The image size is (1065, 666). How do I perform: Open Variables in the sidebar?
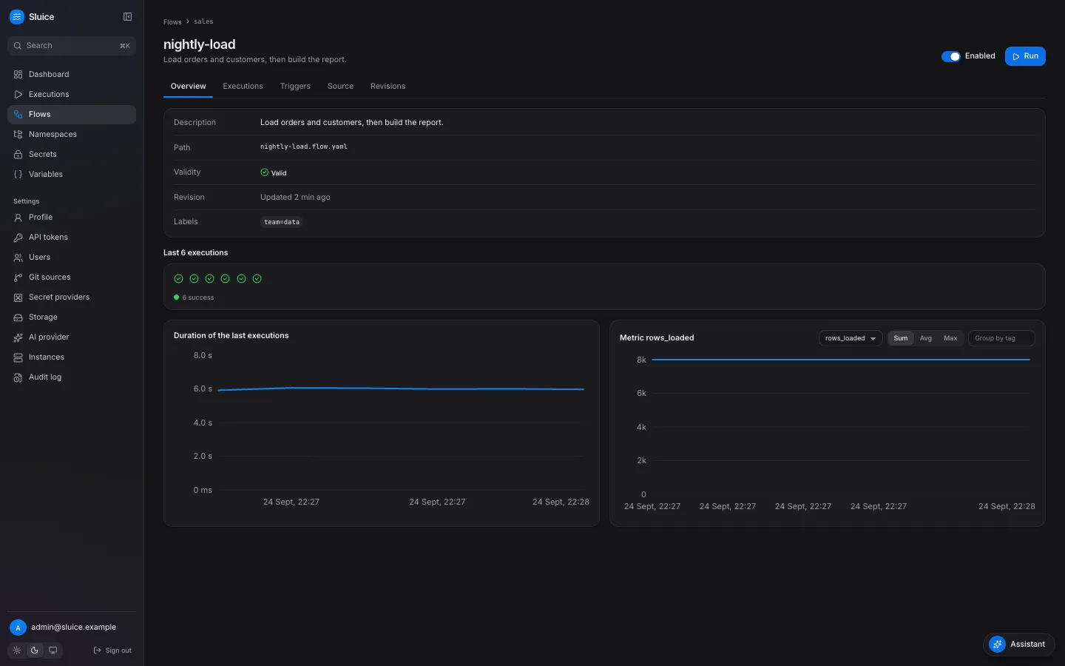tap(72, 174)
